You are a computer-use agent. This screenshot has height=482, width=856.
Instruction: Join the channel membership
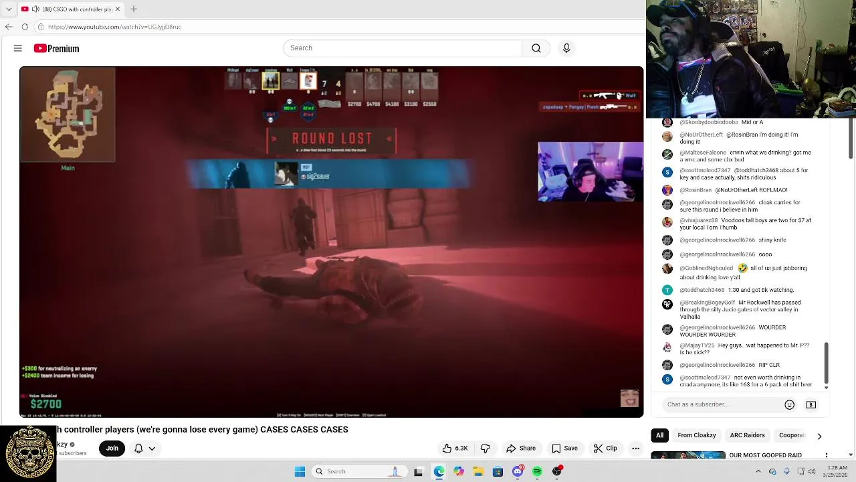point(112,449)
